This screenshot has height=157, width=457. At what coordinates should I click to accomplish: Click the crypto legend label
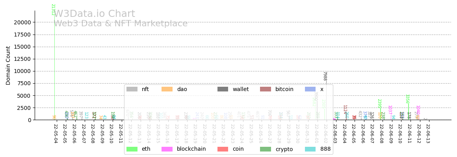pyautogui.click(x=284, y=149)
